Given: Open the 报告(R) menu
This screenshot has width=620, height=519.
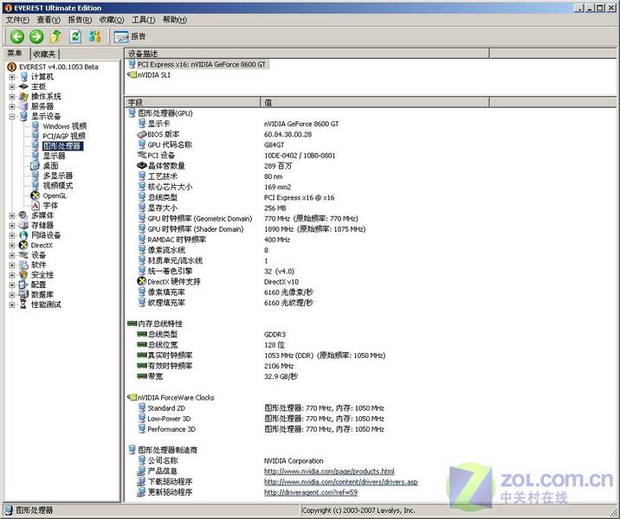Looking at the screenshot, I should point(80,19).
